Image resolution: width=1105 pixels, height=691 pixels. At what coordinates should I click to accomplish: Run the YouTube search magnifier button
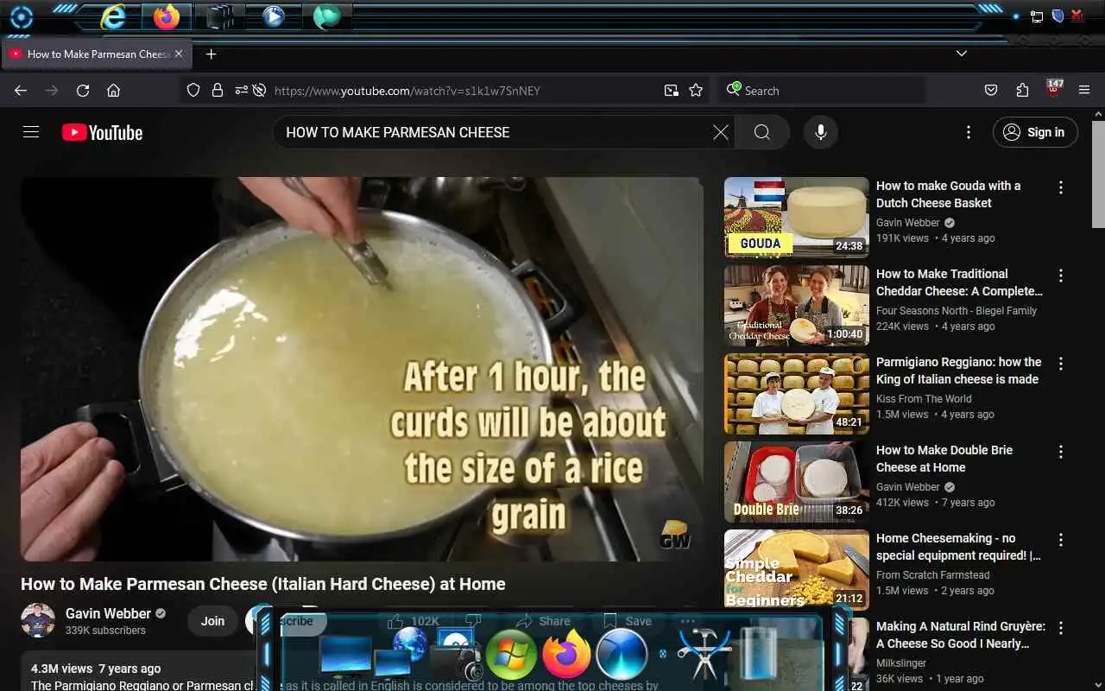[x=761, y=132]
